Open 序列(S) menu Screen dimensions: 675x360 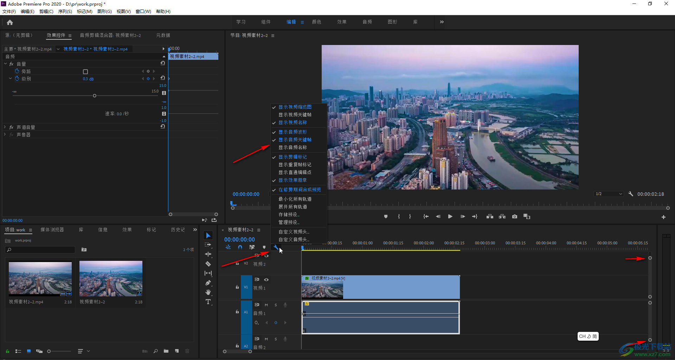pos(65,11)
